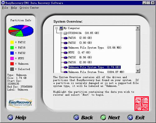This screenshot has height=123, width=156.
Task: Click the blue FAT32 legend swatch
Action: point(12,53)
